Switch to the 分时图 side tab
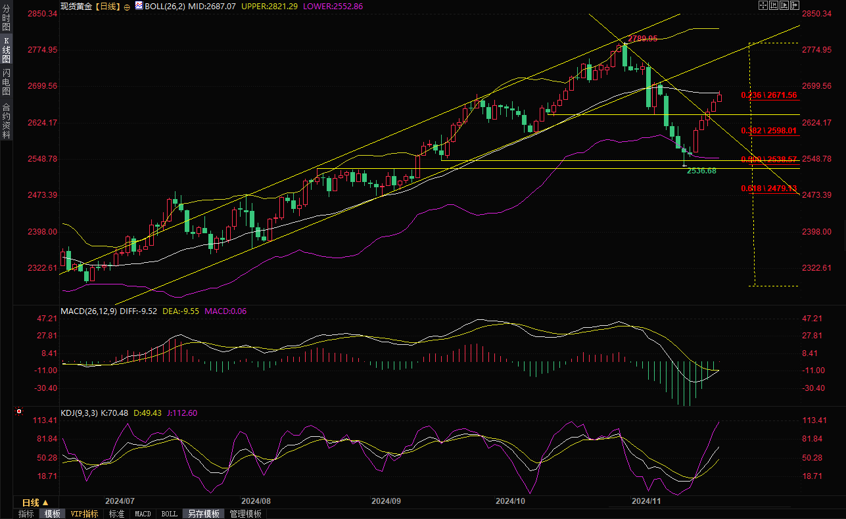Screen dimensions: 846x519 tap(6, 18)
